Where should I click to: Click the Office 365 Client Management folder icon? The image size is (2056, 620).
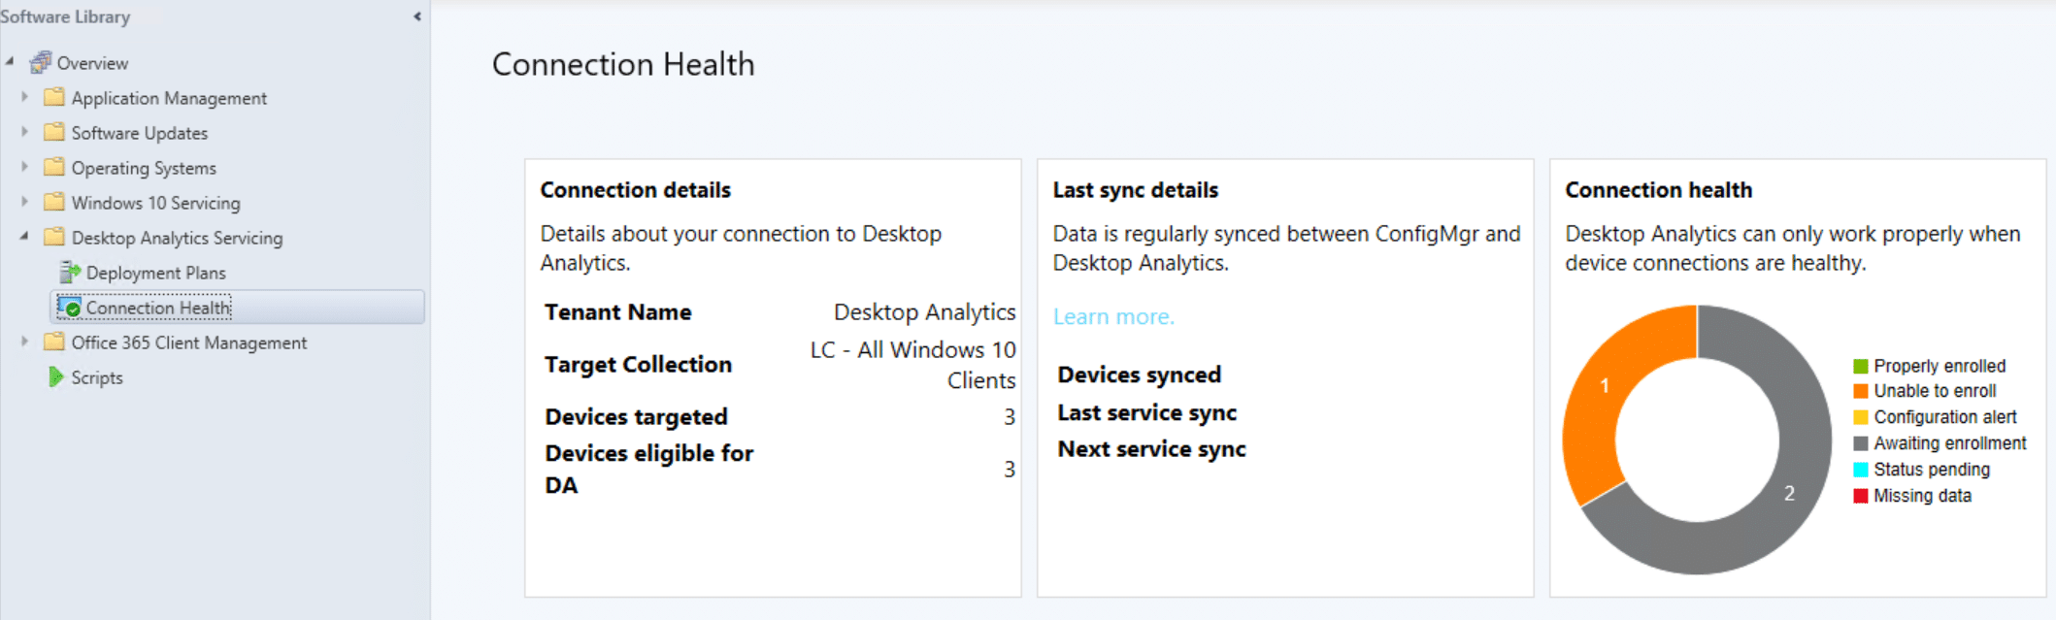[x=54, y=342]
